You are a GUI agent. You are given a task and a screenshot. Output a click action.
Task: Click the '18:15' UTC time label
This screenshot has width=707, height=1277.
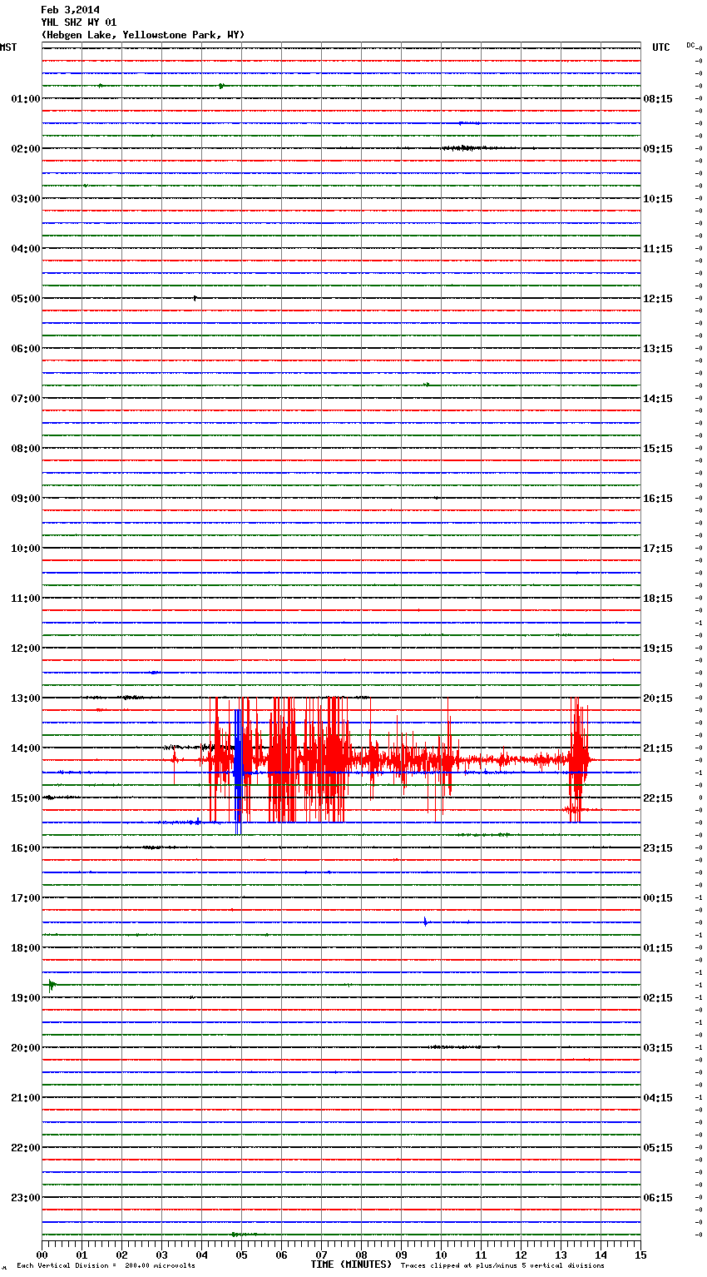tap(658, 599)
